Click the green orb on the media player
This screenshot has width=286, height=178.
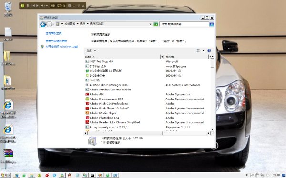click(x=22, y=6)
